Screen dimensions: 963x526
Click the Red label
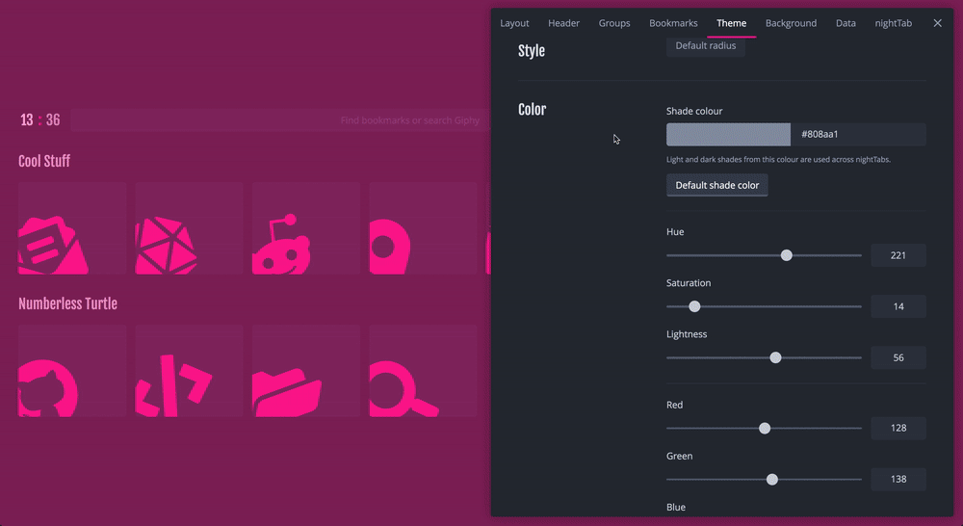pyautogui.click(x=674, y=405)
